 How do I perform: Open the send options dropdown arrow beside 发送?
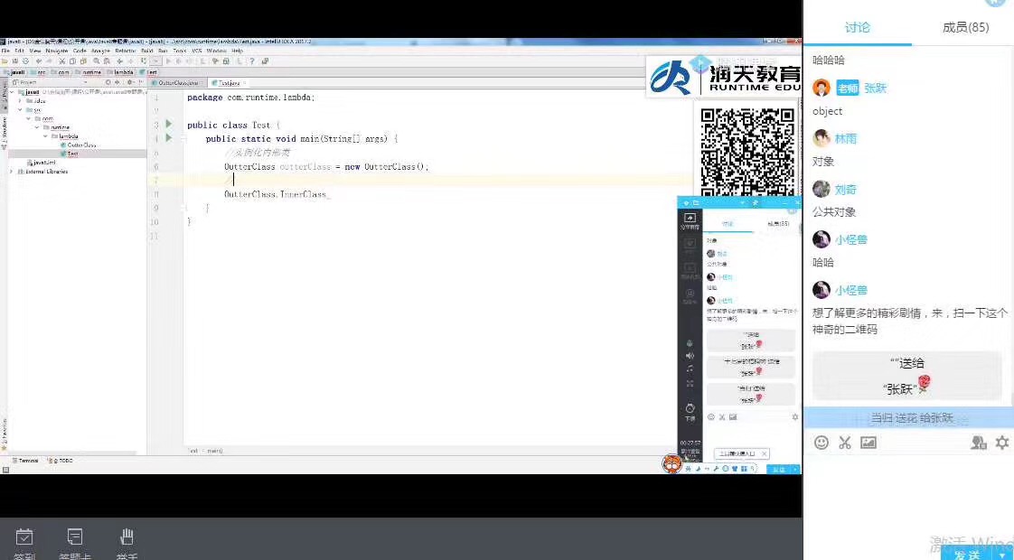pyautogui.click(x=1001, y=555)
